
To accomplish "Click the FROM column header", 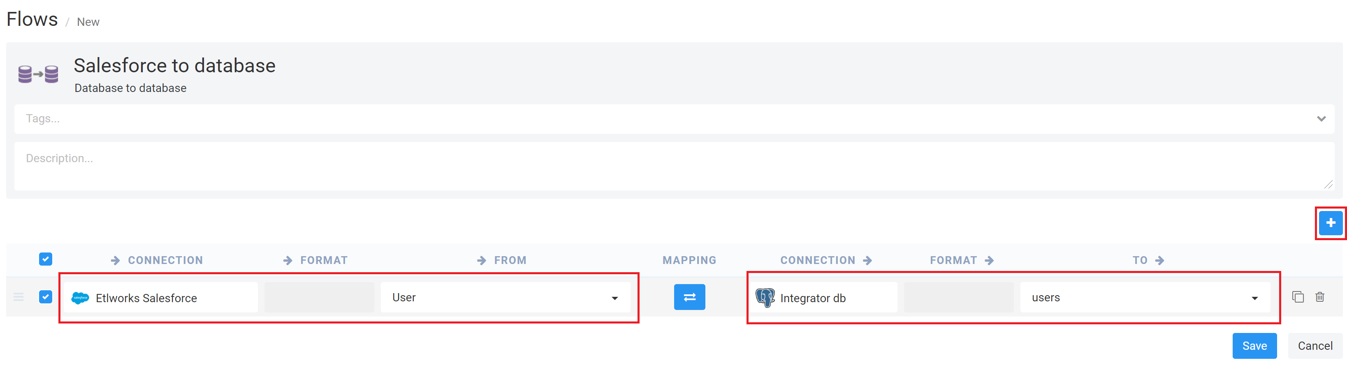I will (x=501, y=260).
